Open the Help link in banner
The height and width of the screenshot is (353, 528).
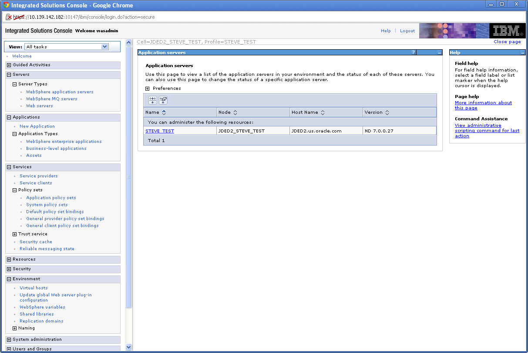click(x=386, y=31)
